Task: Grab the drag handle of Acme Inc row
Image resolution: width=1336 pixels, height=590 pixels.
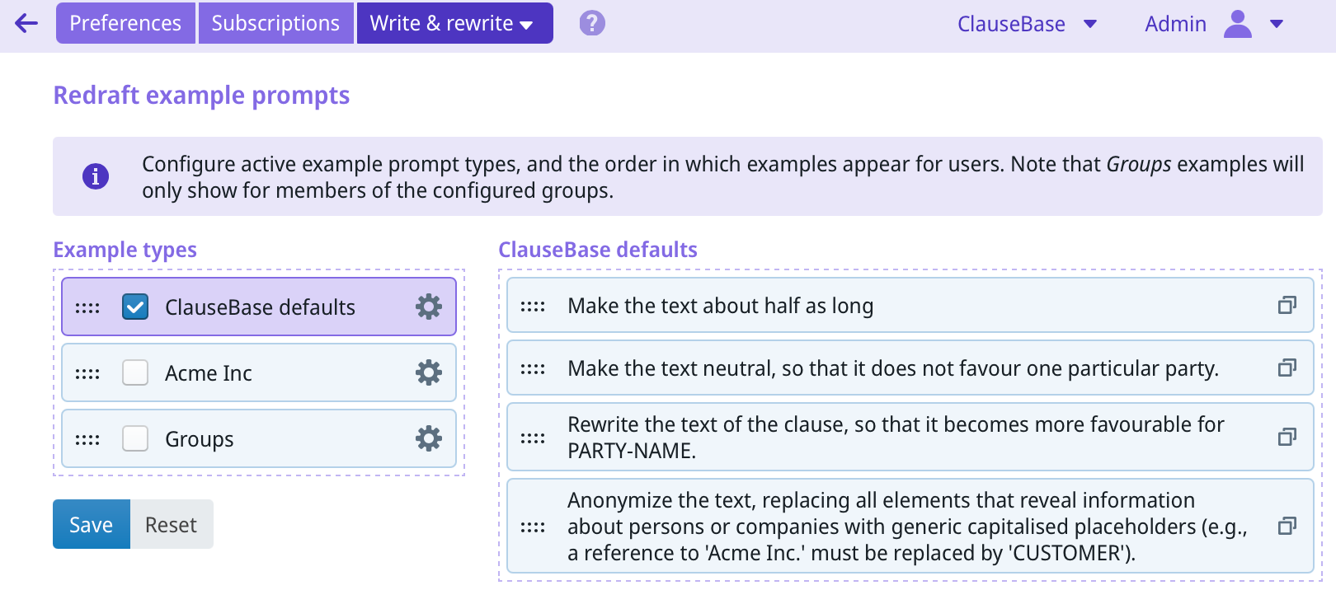Action: (87, 373)
